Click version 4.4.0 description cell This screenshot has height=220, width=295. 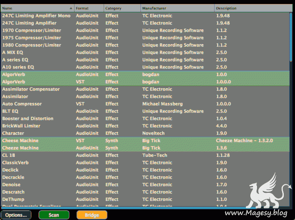(x=221, y=126)
